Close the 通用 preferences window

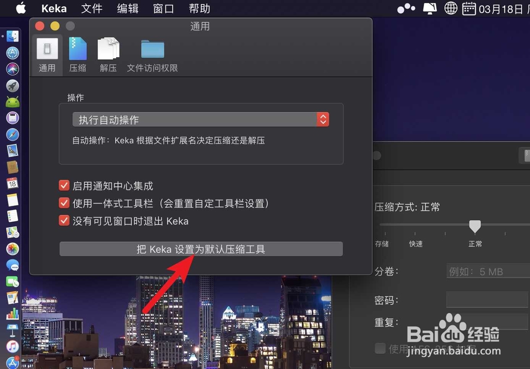coord(40,26)
